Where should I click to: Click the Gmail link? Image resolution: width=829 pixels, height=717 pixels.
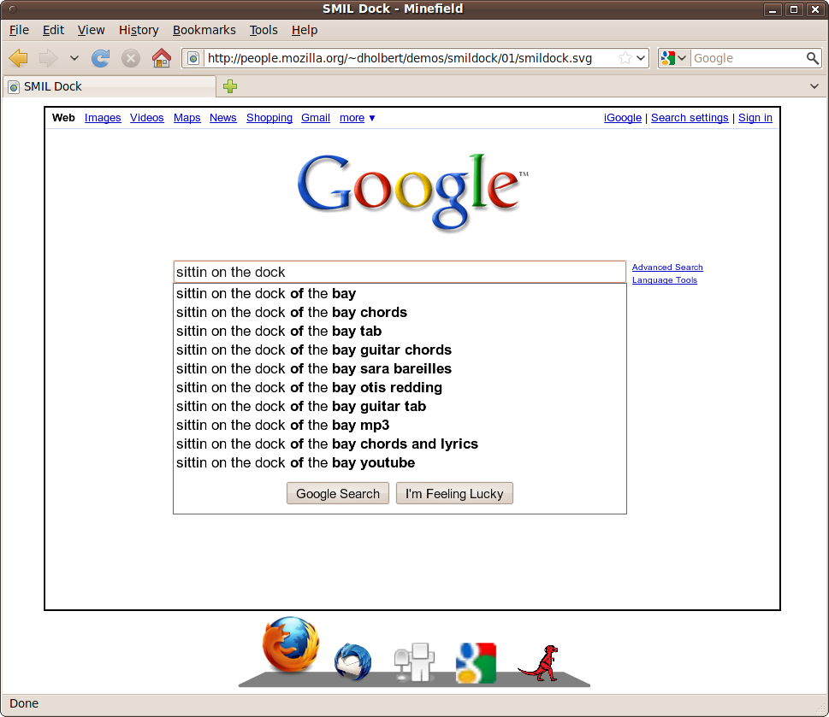[316, 118]
